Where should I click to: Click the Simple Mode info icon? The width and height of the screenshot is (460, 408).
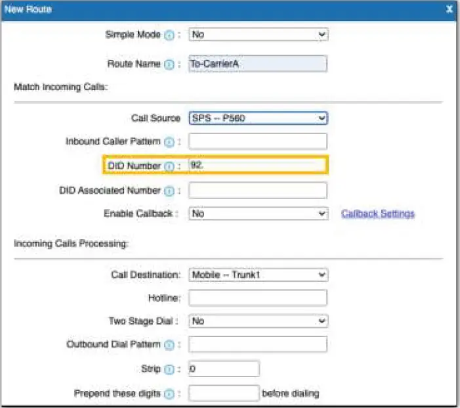(169, 35)
